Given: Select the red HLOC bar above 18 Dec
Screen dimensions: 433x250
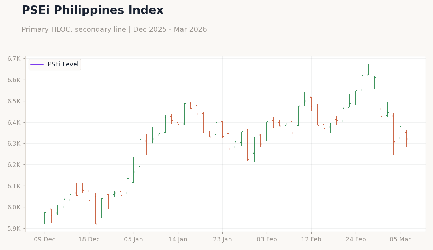Looking at the screenshot, I should tap(89, 196).
